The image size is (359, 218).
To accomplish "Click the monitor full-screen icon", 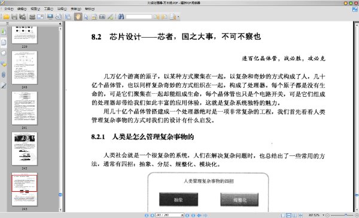I will pos(50,17).
